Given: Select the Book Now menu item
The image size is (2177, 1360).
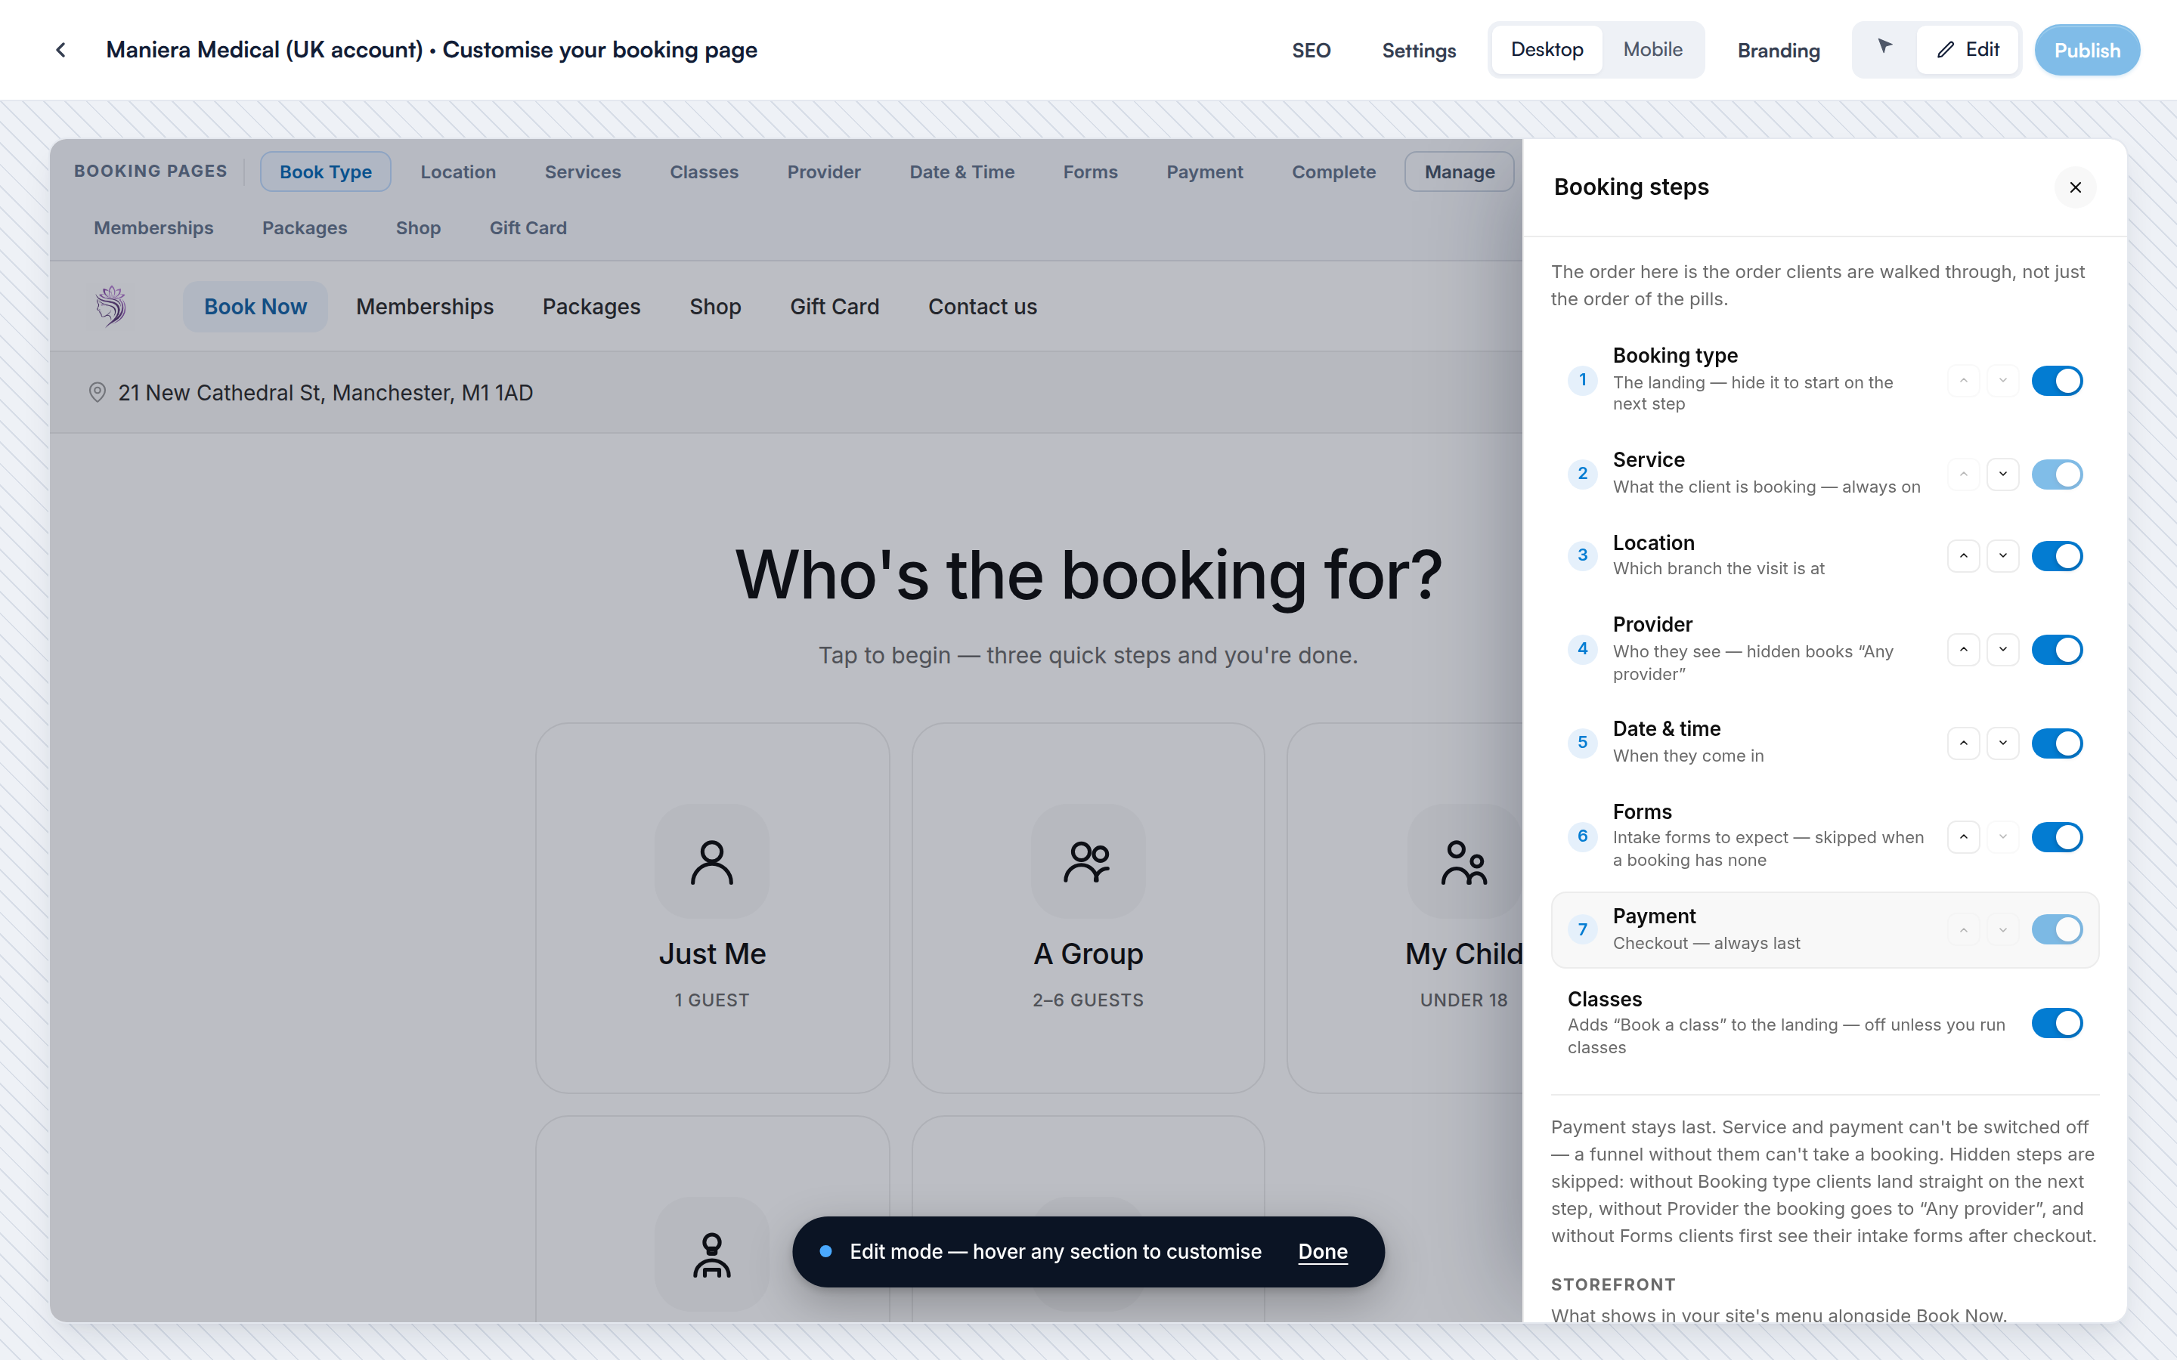Looking at the screenshot, I should [x=255, y=307].
